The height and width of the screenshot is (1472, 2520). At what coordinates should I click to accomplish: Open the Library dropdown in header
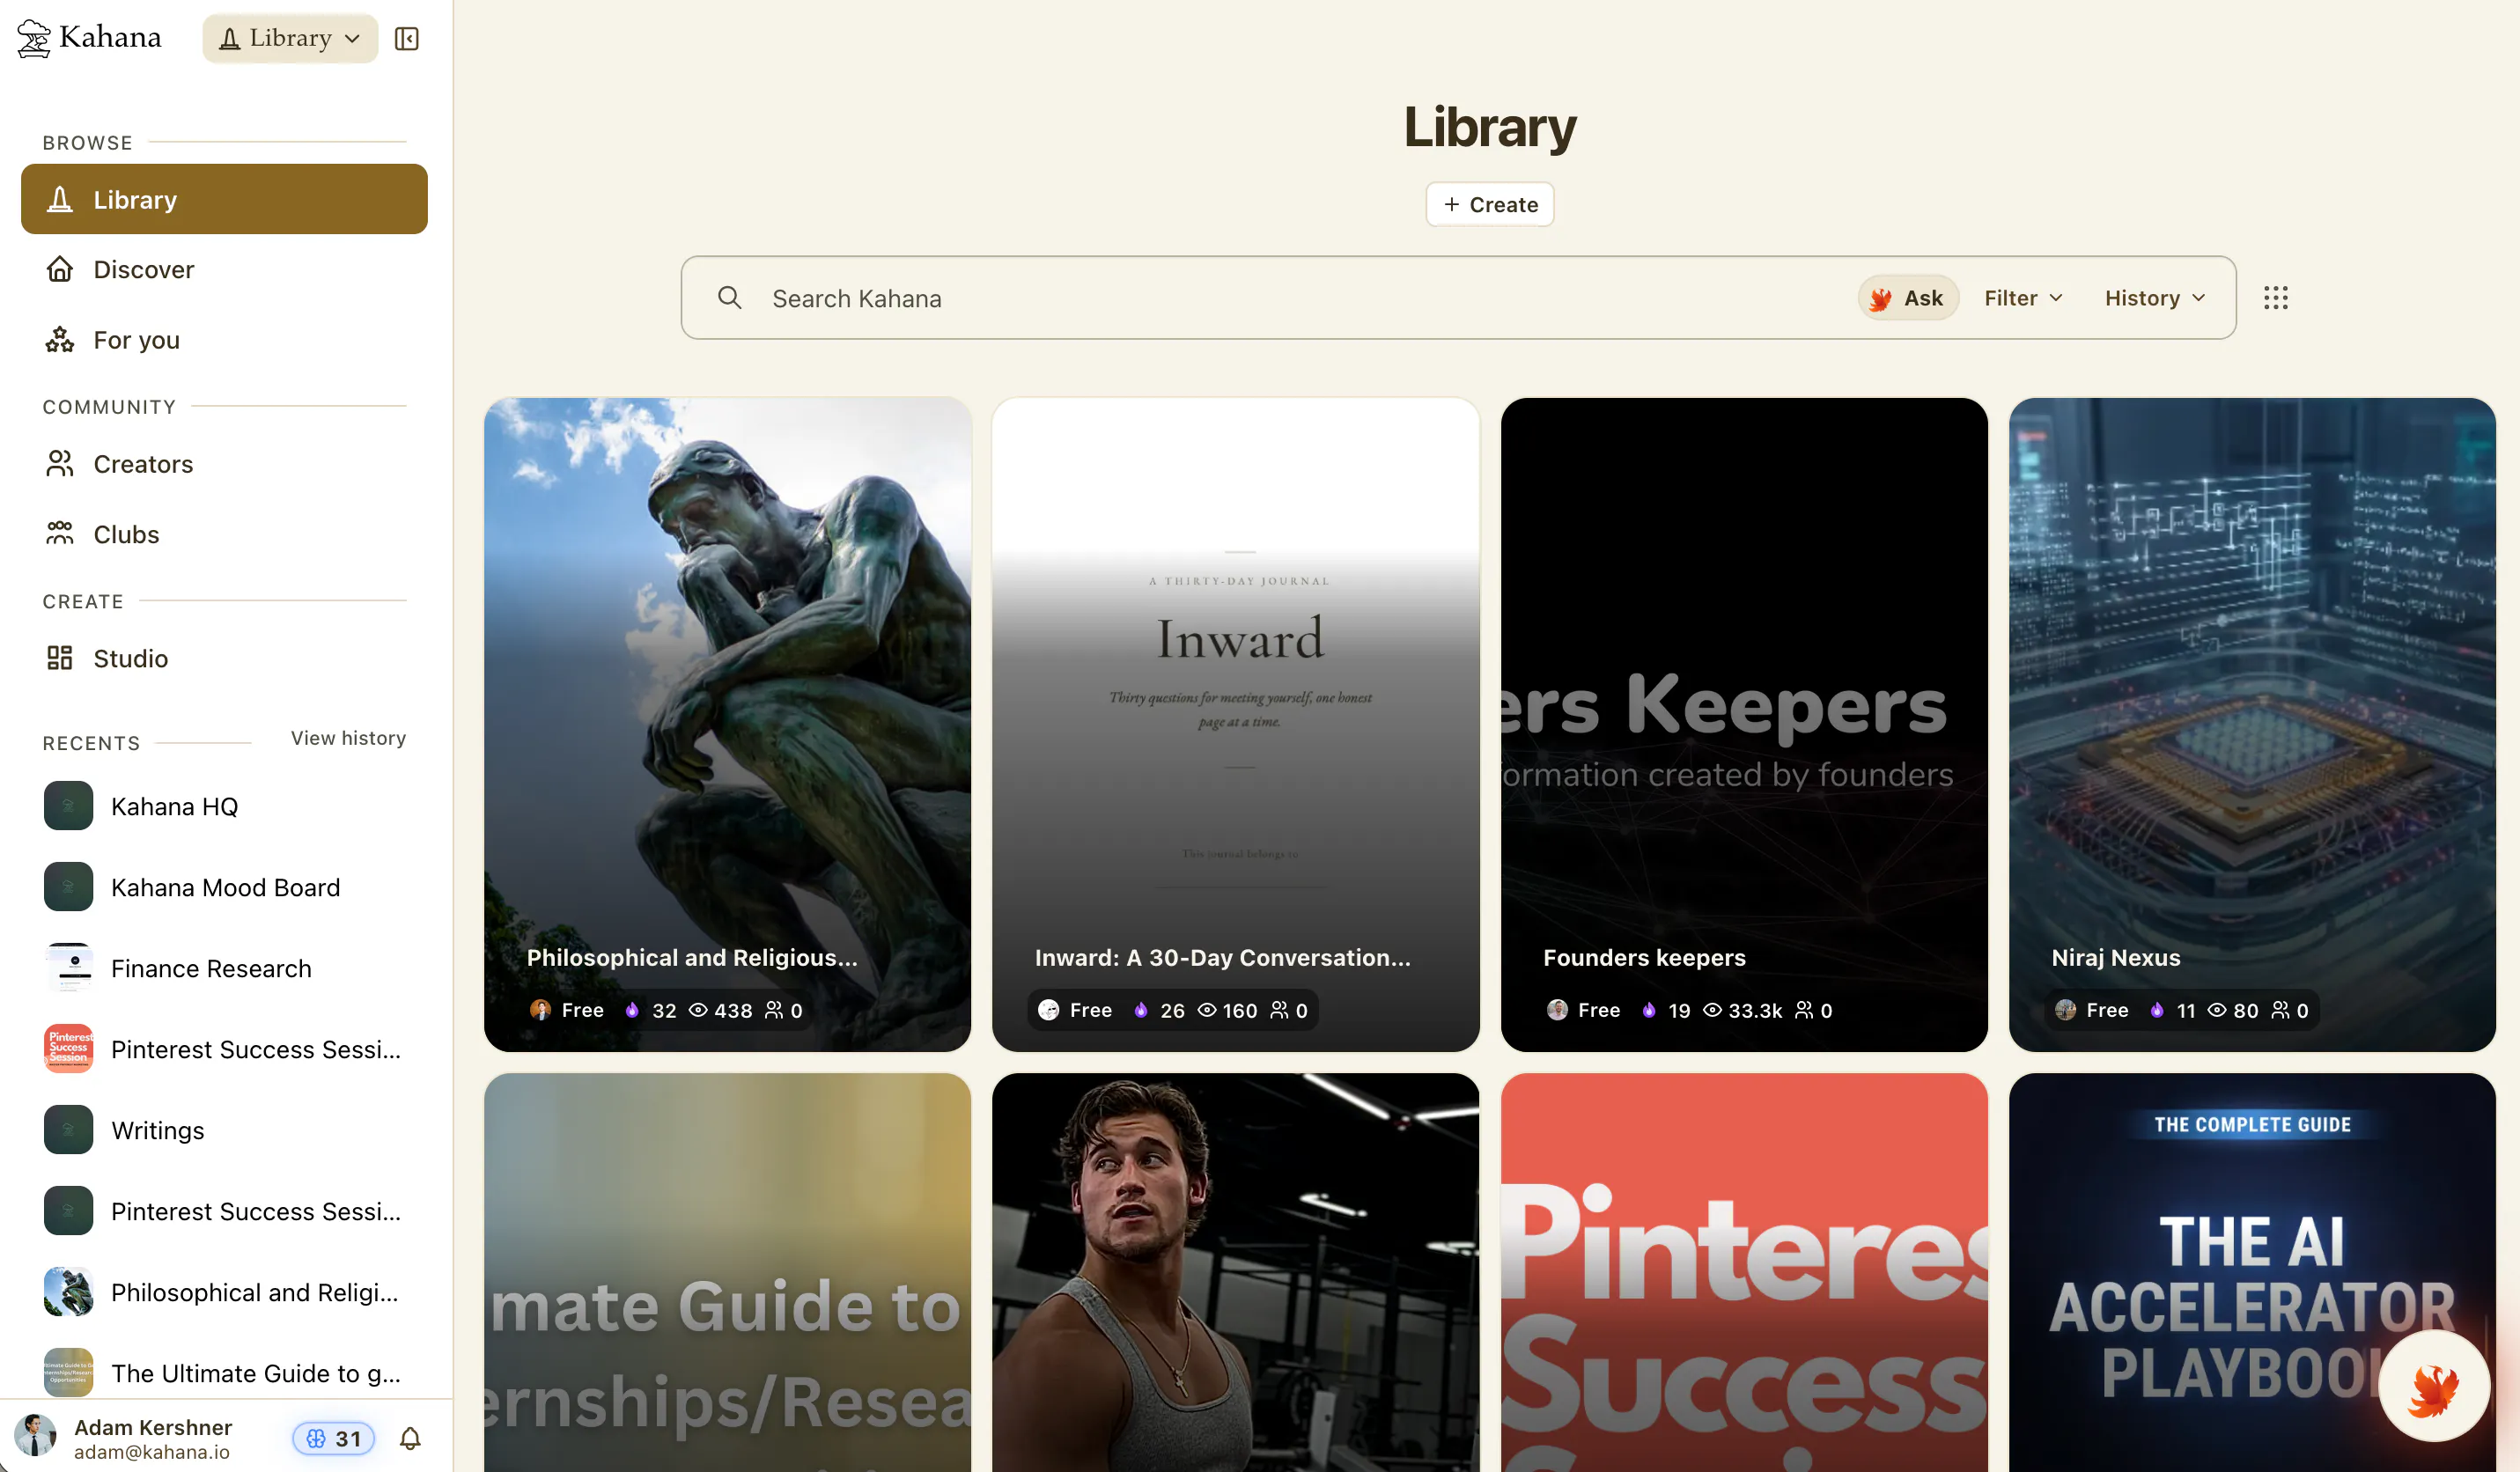290,38
